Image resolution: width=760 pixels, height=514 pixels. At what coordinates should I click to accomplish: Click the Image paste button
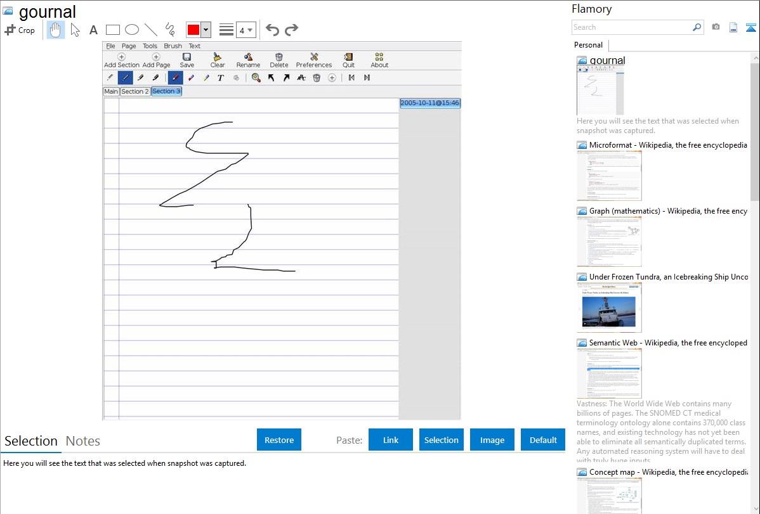(x=492, y=440)
